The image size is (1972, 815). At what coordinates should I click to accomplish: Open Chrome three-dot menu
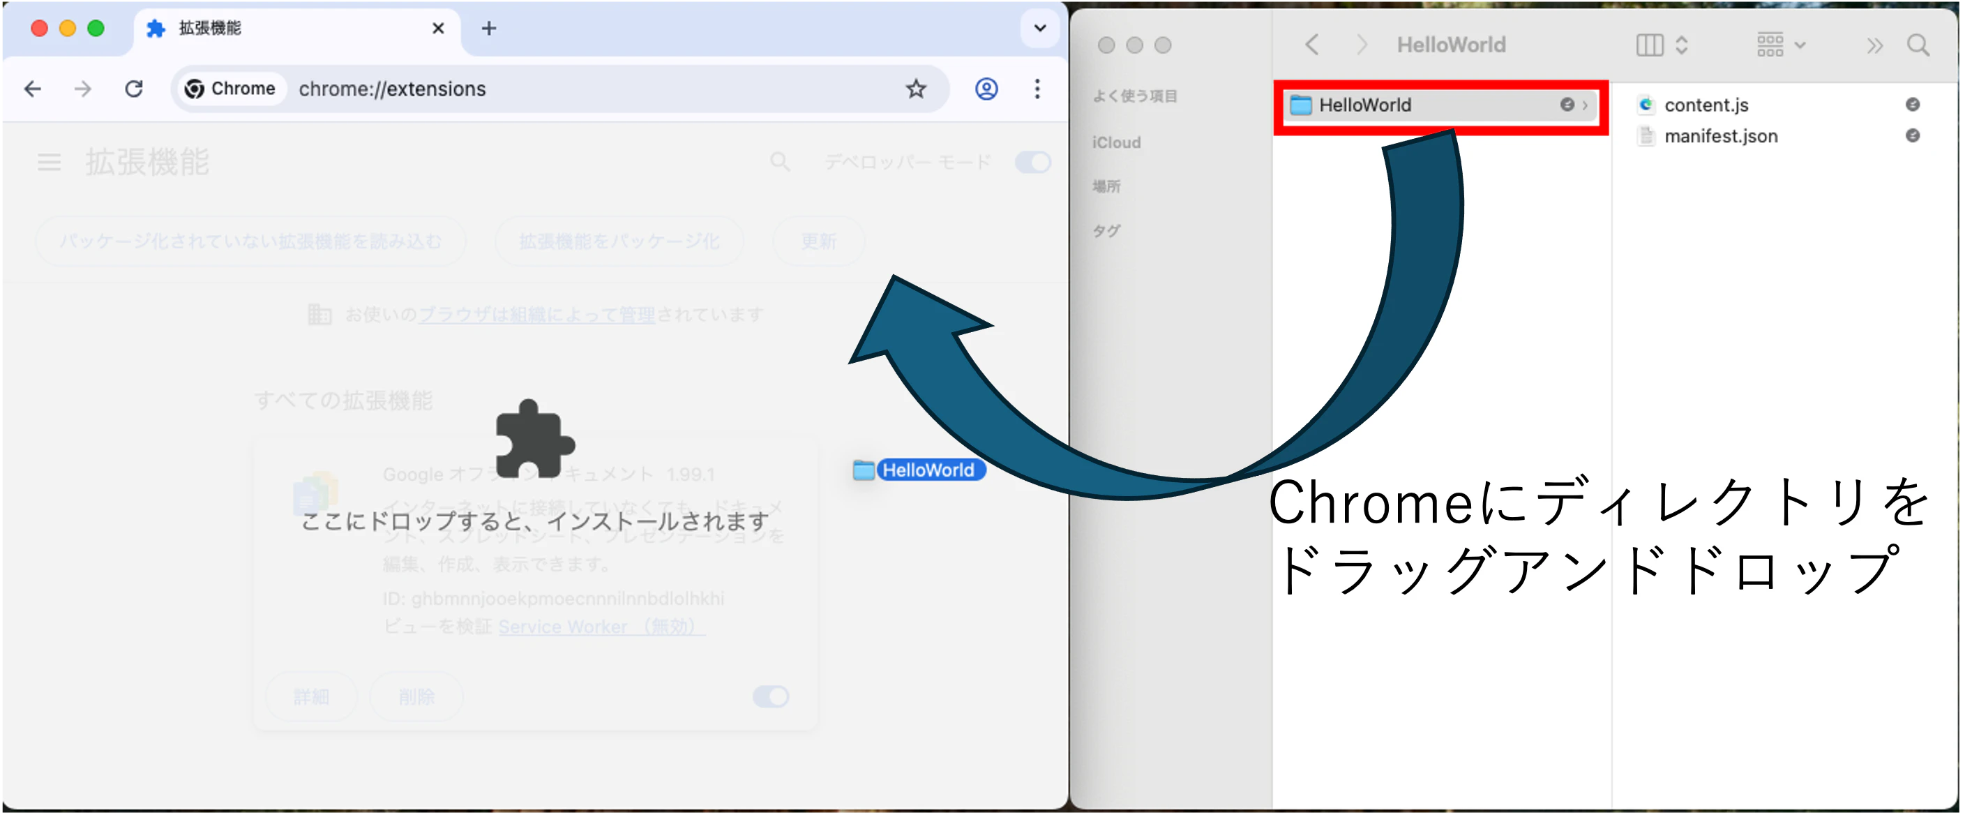click(x=1037, y=89)
